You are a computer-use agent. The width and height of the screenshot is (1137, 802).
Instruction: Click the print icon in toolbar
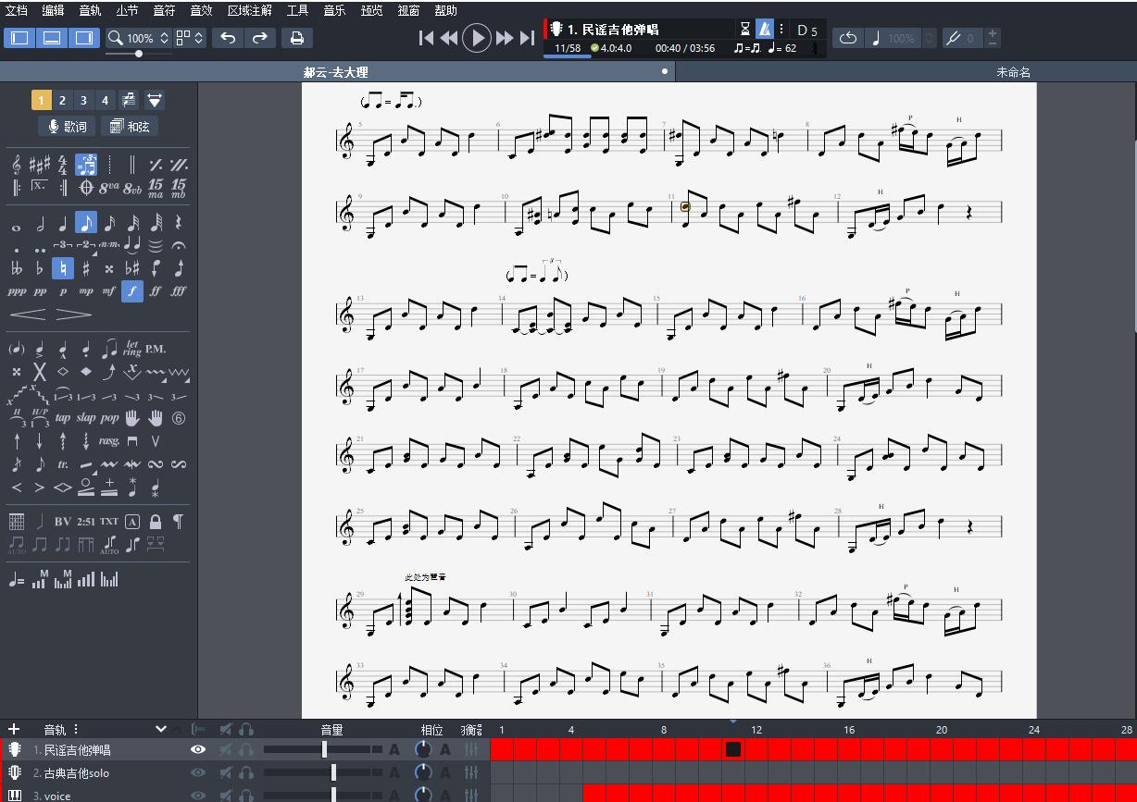[296, 38]
